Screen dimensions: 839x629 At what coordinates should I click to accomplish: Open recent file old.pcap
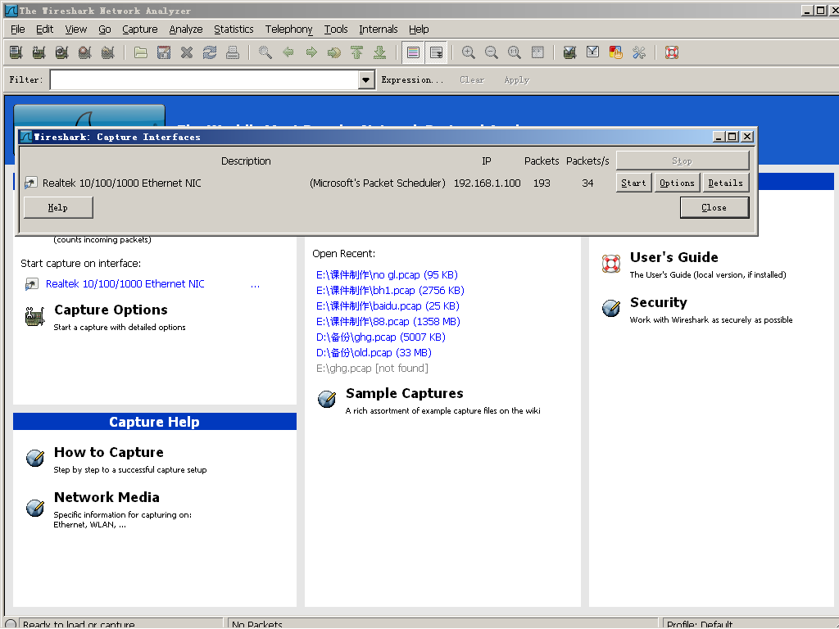(374, 352)
